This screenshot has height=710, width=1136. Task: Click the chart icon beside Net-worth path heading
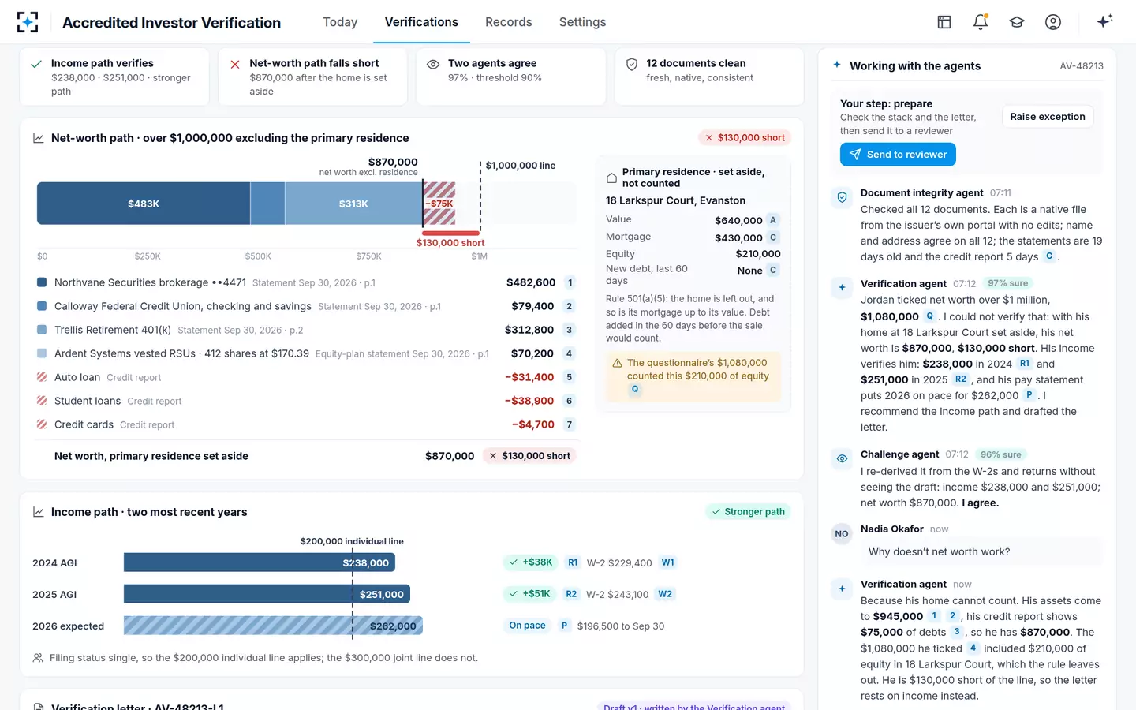click(39, 138)
